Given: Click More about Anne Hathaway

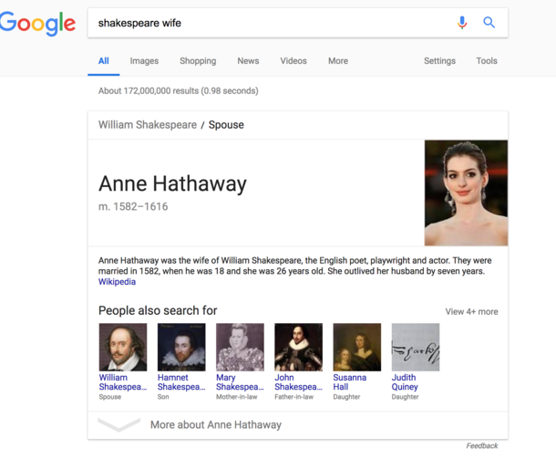Looking at the screenshot, I should coord(216,425).
